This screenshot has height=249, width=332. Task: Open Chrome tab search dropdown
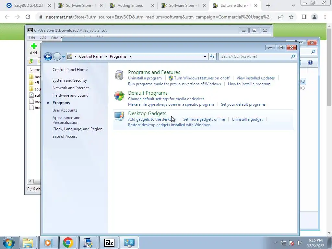pyautogui.click(x=293, y=6)
